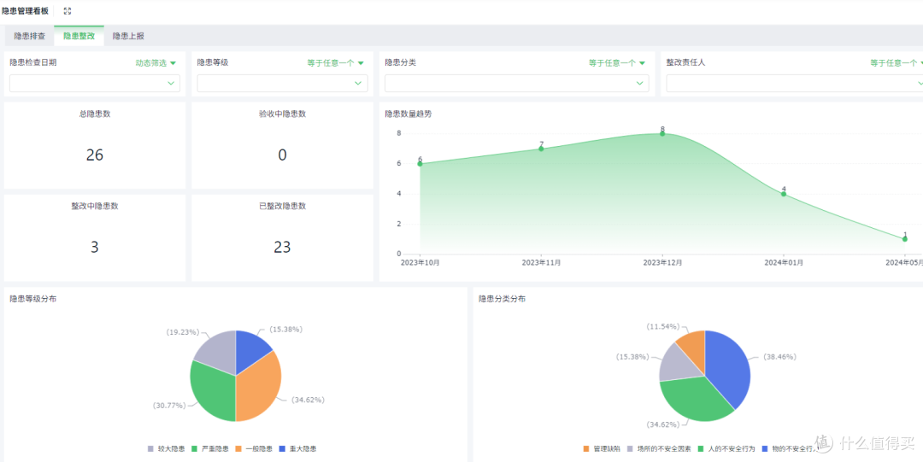The width and height of the screenshot is (923, 462).
Task: Click the fullscreen expand icon
Action: (68, 11)
